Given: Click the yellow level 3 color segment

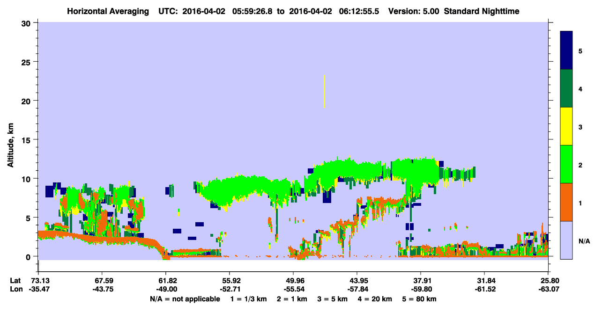Looking at the screenshot, I should pos(566,126).
